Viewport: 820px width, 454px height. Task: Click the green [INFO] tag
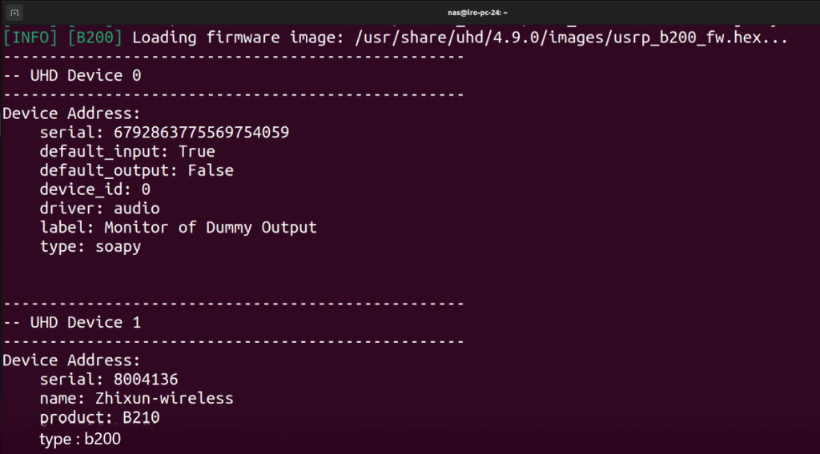tap(30, 37)
